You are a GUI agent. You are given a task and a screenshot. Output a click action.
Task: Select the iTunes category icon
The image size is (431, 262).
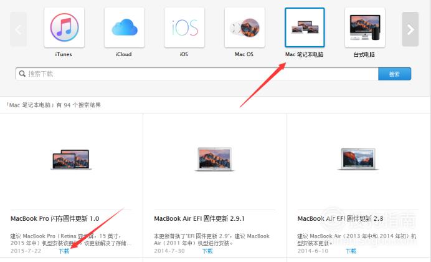coord(64,27)
